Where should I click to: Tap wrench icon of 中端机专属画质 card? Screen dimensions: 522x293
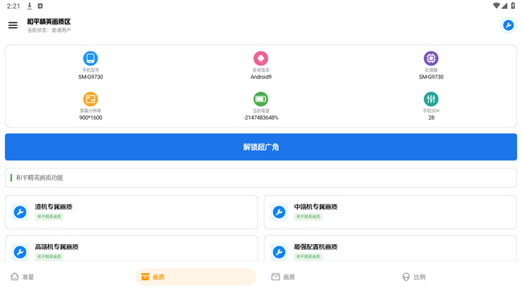pos(279,212)
